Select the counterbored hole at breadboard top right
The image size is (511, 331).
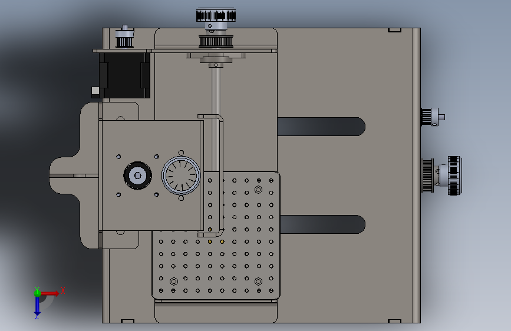tap(258, 190)
